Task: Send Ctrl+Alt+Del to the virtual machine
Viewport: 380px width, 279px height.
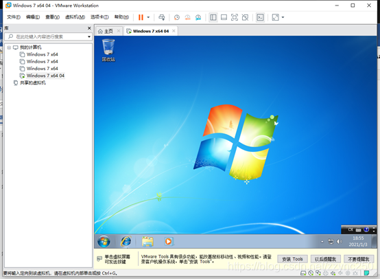Action: coord(162,17)
